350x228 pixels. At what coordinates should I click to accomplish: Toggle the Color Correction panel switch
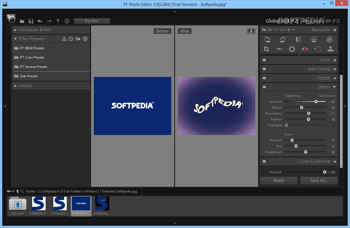[266, 161]
